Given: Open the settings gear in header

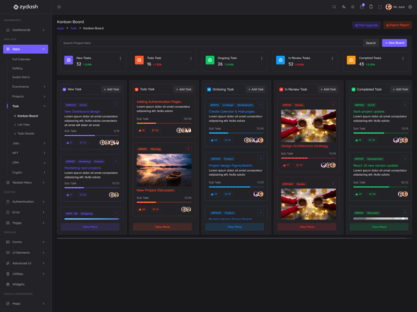Looking at the screenshot, I should [410, 7].
